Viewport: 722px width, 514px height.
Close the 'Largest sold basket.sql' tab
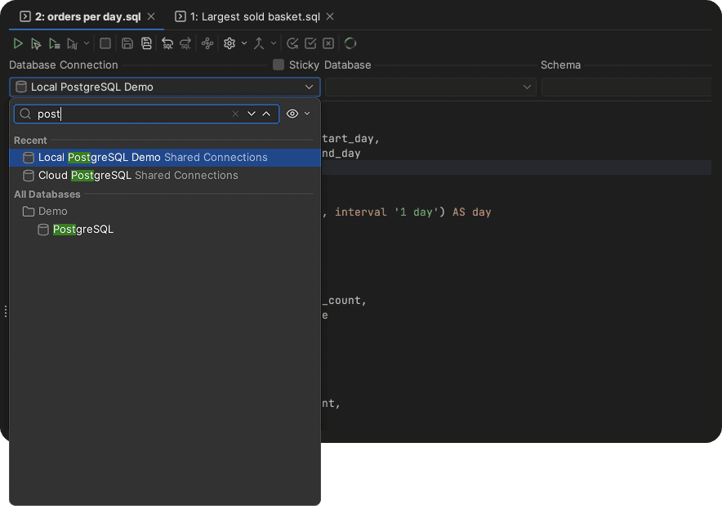pyautogui.click(x=330, y=16)
